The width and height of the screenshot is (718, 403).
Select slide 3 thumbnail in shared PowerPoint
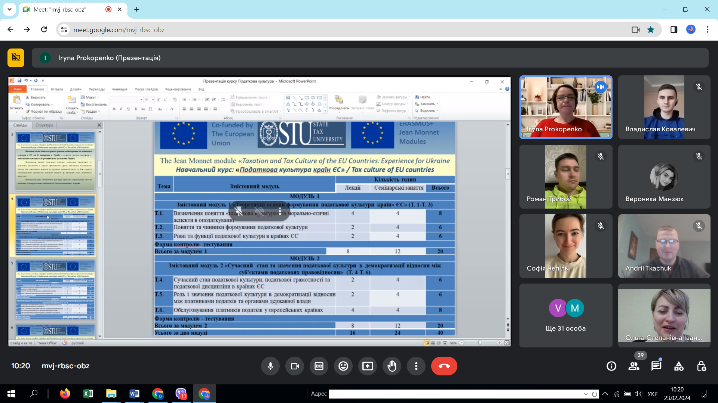[x=55, y=161]
